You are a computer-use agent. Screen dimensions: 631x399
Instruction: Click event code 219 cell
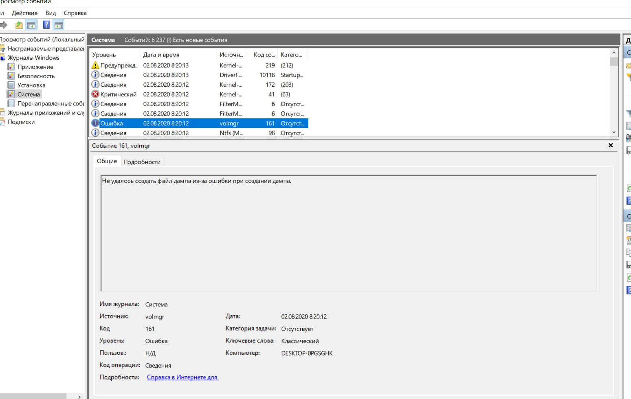pos(270,65)
